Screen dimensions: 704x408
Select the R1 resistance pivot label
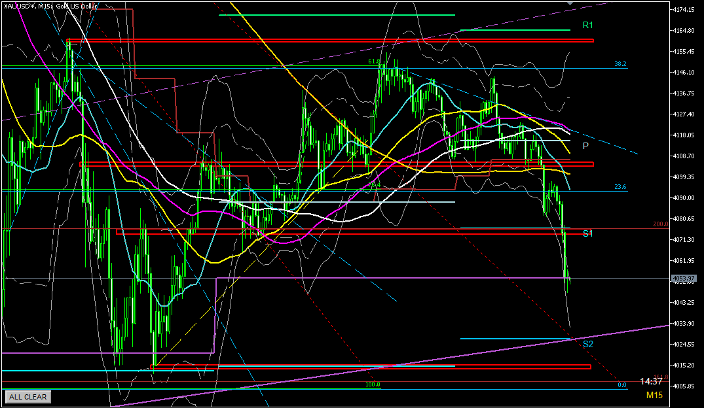(x=587, y=25)
